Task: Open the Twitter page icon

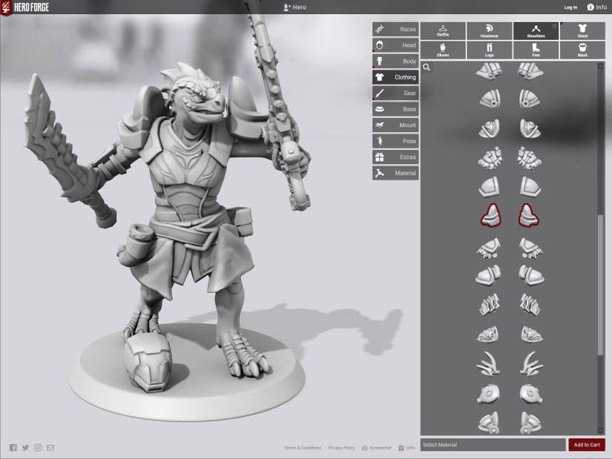Action: click(25, 448)
